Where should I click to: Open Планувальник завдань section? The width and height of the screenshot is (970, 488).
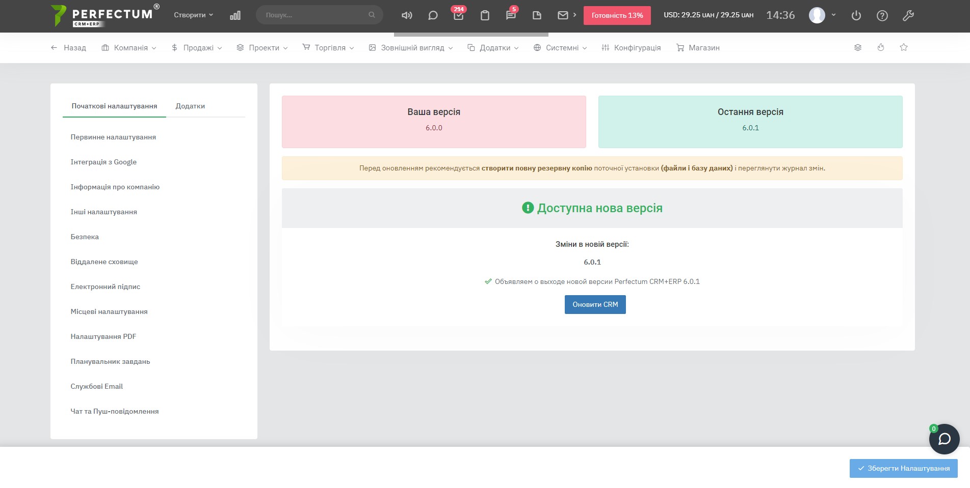pyautogui.click(x=110, y=362)
